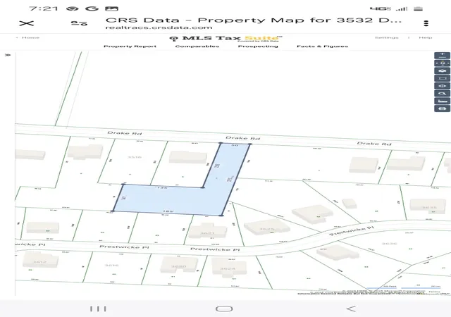Collapse the left side panel arrow
Screen dimensions: 451x317
pyautogui.click(x=8, y=55)
